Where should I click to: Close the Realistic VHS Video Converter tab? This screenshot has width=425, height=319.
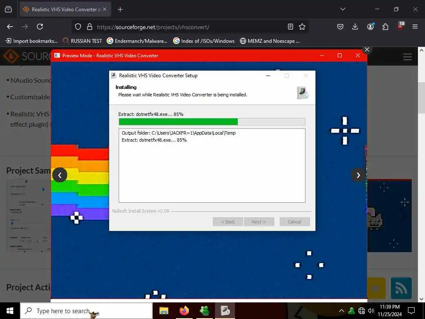[x=105, y=9]
